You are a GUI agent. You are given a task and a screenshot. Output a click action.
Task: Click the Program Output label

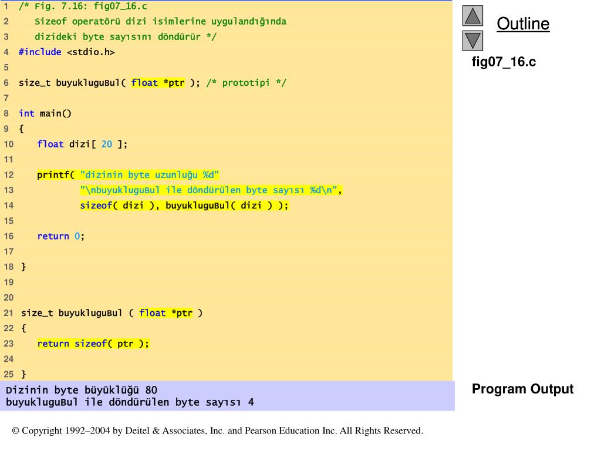(522, 389)
